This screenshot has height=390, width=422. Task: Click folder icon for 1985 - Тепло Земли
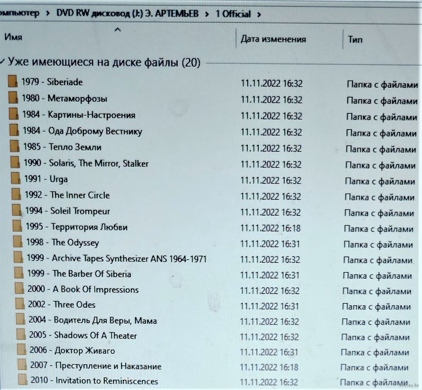pyautogui.click(x=15, y=146)
